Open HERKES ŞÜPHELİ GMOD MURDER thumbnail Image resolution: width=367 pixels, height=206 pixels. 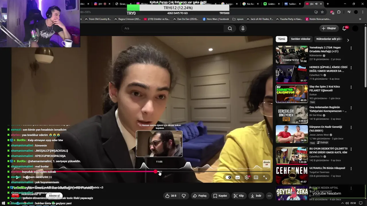click(x=292, y=74)
